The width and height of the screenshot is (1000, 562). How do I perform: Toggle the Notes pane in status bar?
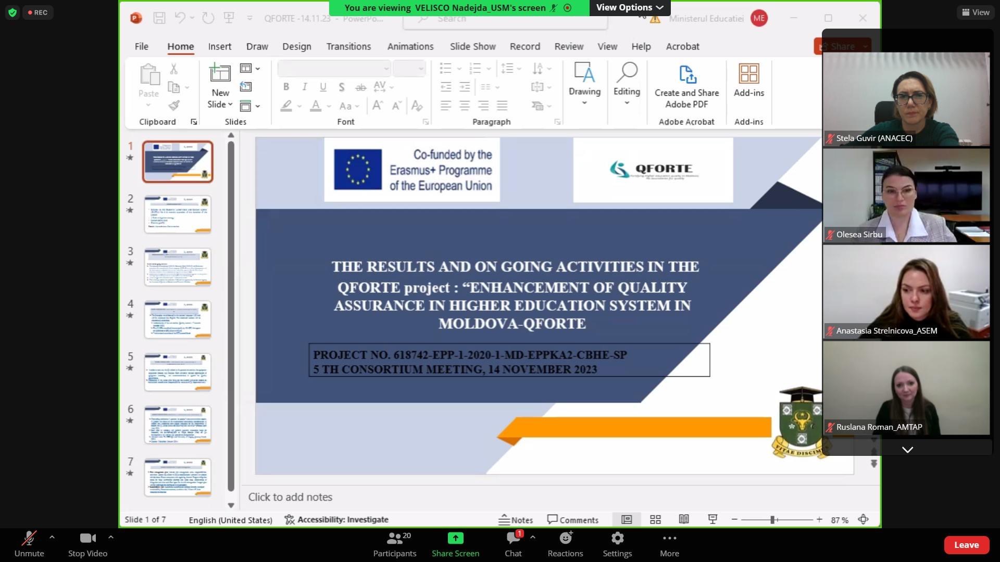coord(516,519)
